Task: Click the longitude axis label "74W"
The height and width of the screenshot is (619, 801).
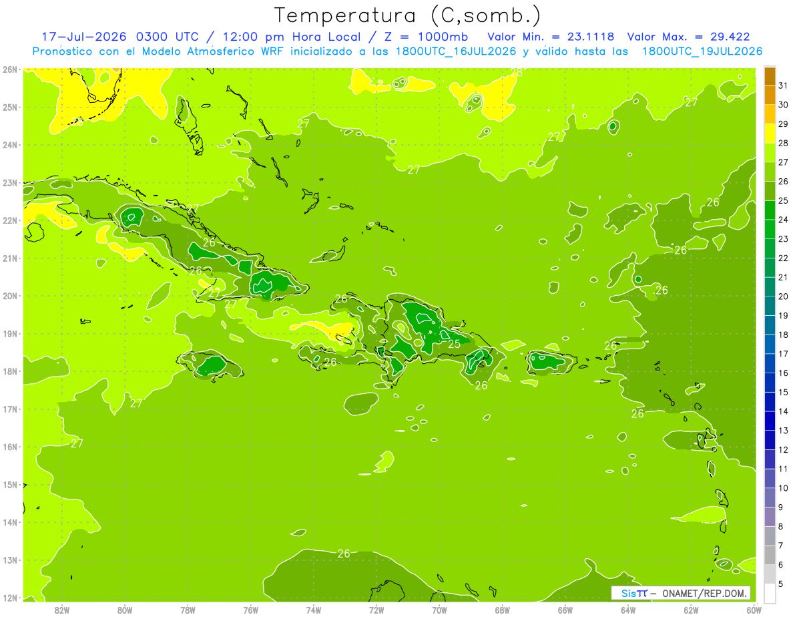Action: coord(314,610)
